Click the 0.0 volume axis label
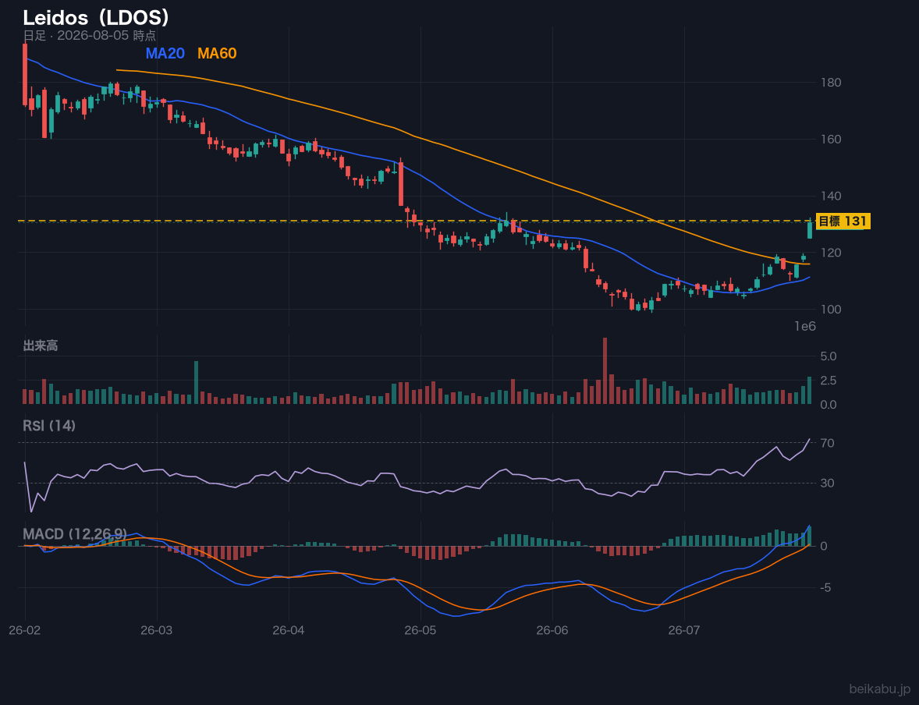Viewport: 919px width, 705px height. [x=829, y=405]
